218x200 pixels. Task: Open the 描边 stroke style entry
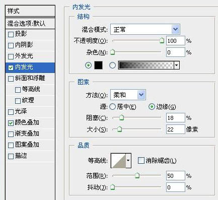click(x=30, y=156)
